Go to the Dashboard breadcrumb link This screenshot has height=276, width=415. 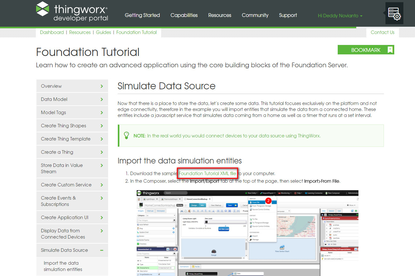click(52, 32)
